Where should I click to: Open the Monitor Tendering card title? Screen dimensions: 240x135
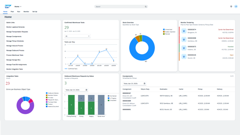pos(187,22)
